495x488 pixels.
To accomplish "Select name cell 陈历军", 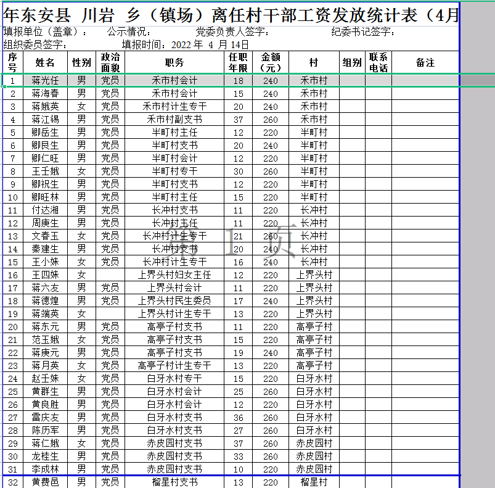I will point(45,430).
